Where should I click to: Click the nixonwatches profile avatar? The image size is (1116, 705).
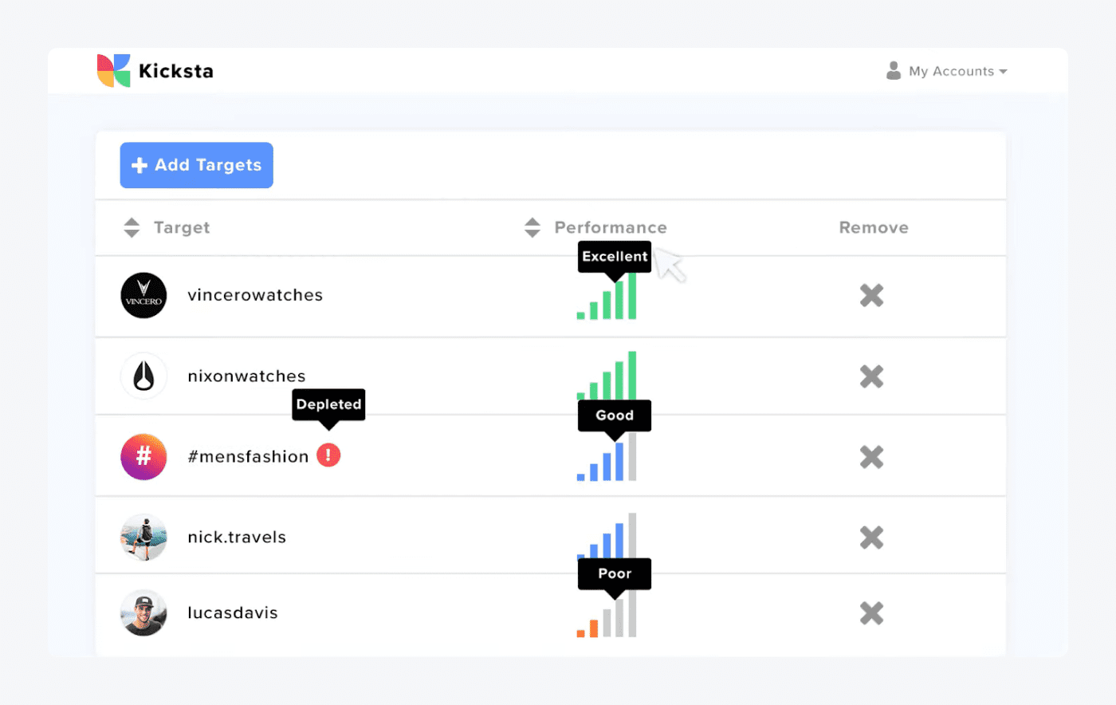[x=143, y=376]
